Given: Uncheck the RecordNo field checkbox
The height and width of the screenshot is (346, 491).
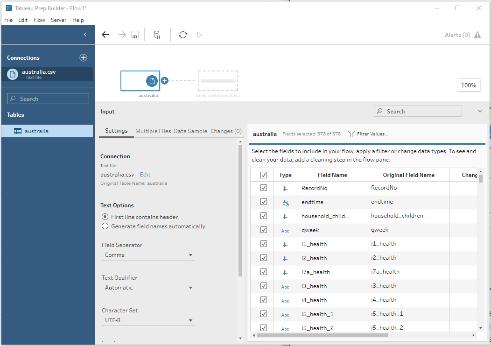Looking at the screenshot, I should pos(264,188).
